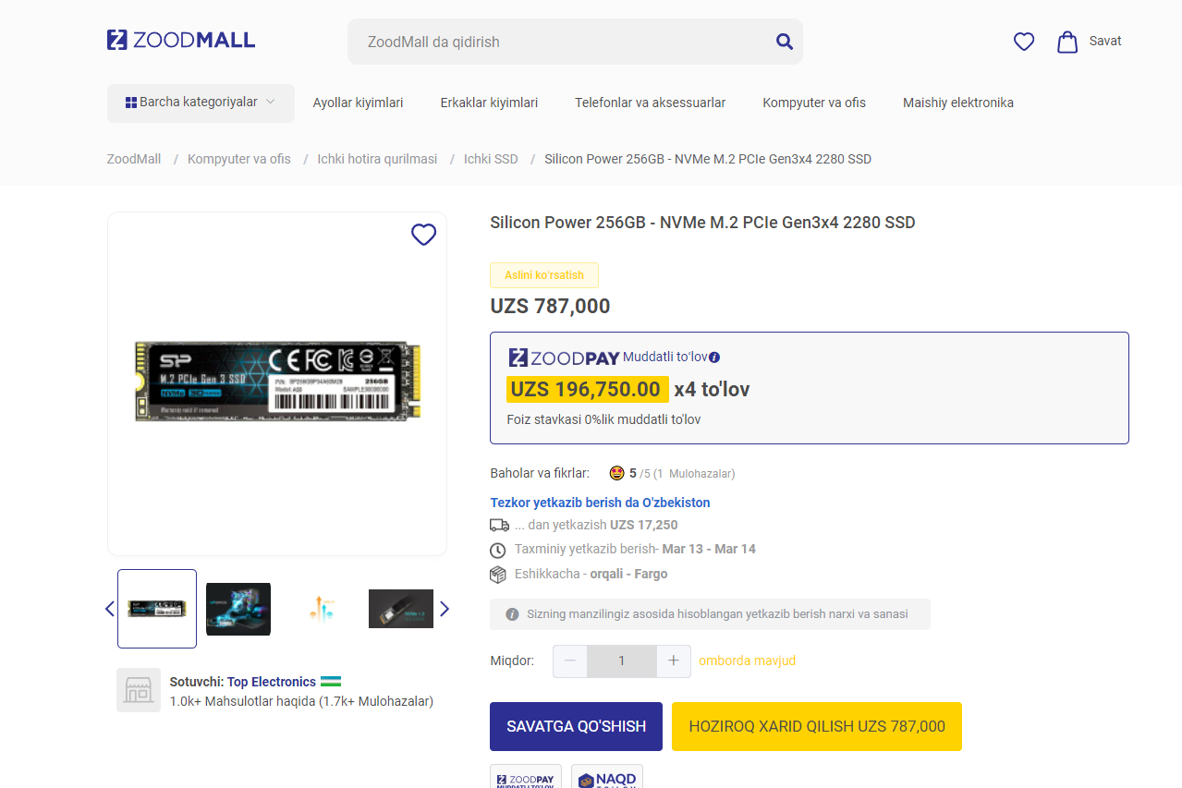Click the ZoodPay logo in installment box

[x=564, y=358]
